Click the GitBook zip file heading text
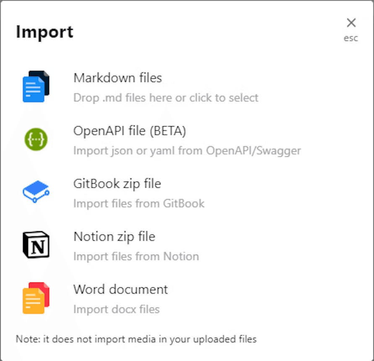 pyautogui.click(x=117, y=183)
